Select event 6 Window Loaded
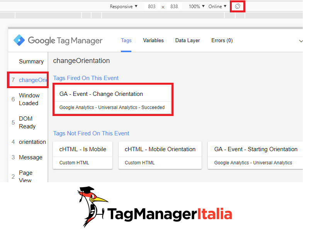 (x=28, y=99)
